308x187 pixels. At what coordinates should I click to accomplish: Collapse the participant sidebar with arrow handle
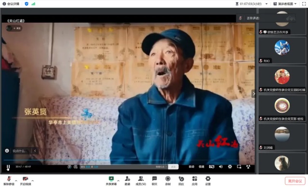254,93
